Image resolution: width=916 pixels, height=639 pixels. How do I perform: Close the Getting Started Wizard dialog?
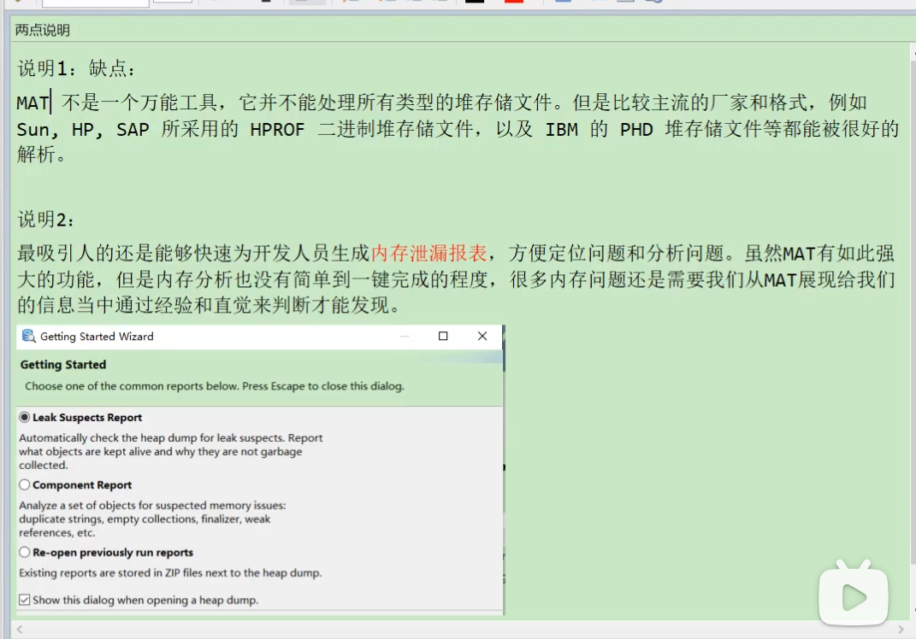(x=482, y=336)
